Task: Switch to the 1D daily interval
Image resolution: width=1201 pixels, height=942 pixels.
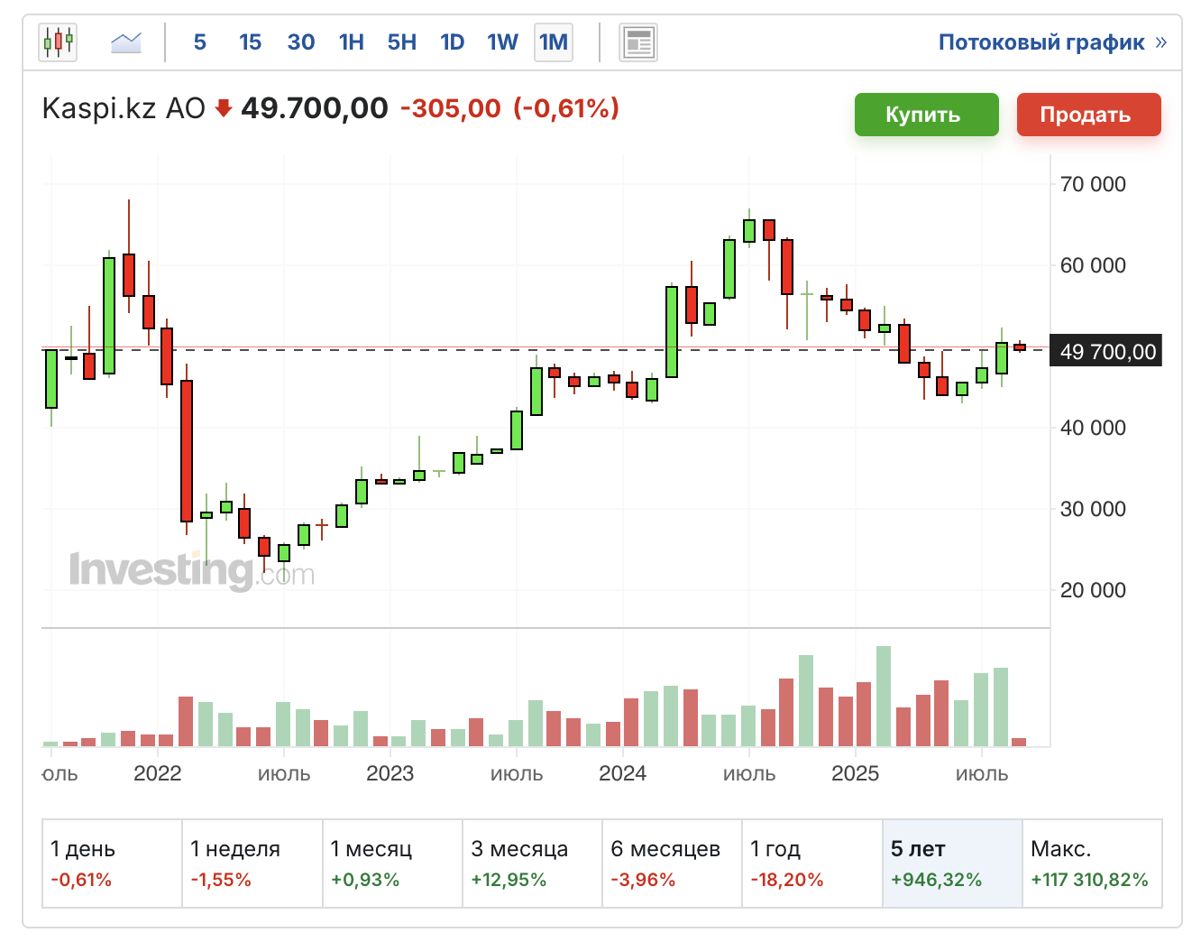Action: (452, 42)
